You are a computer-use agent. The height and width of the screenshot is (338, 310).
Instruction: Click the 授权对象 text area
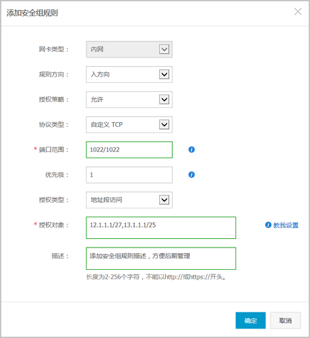click(161, 227)
